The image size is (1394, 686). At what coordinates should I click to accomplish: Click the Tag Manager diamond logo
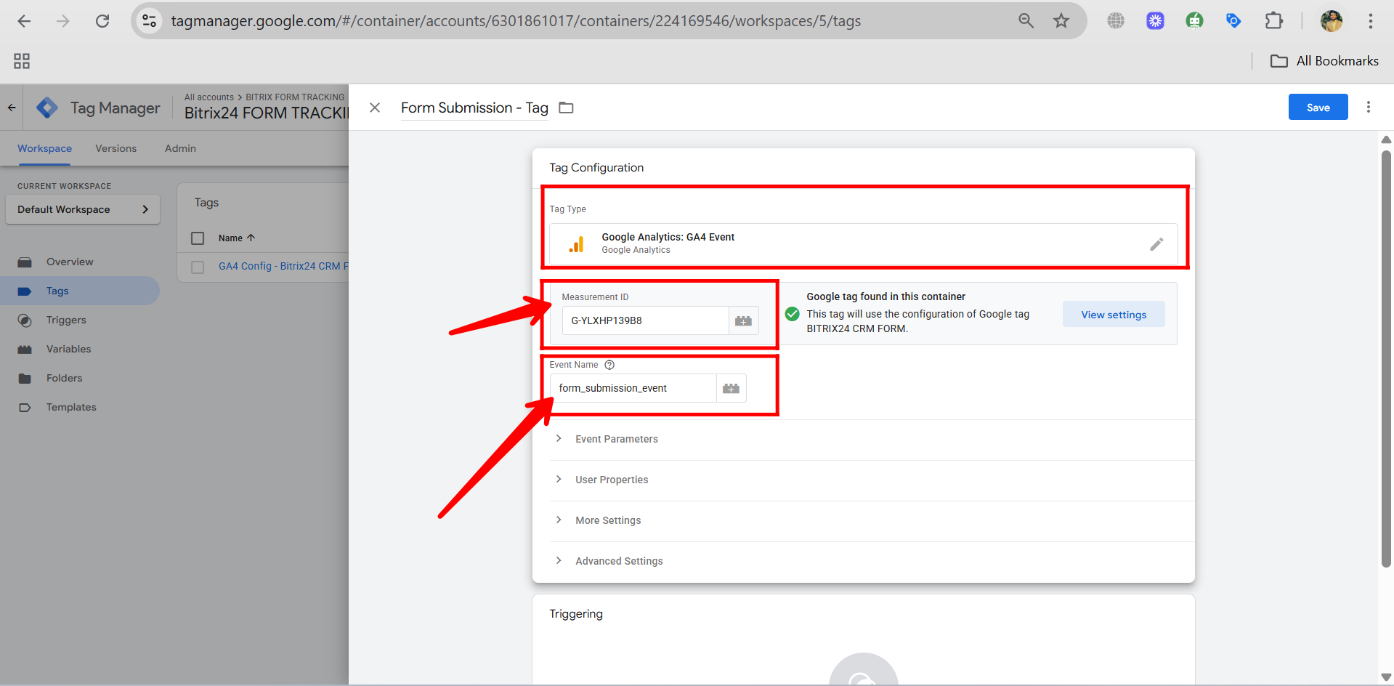coord(47,108)
